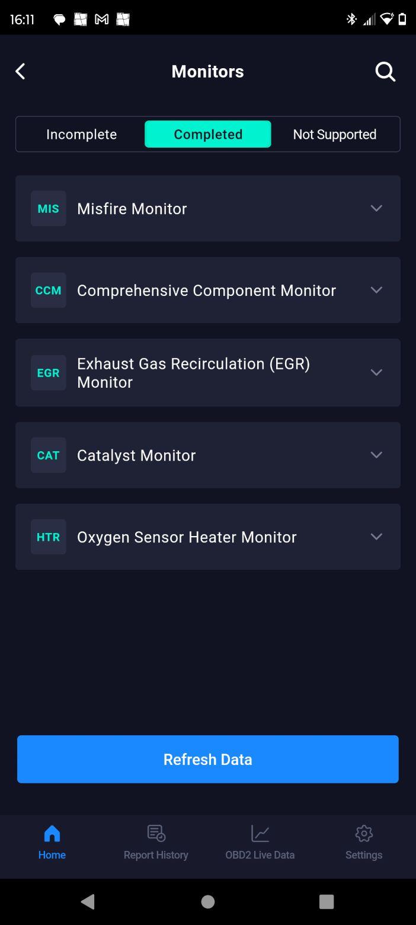Open the Settings gear icon
This screenshot has height=925, width=416.
tap(364, 833)
